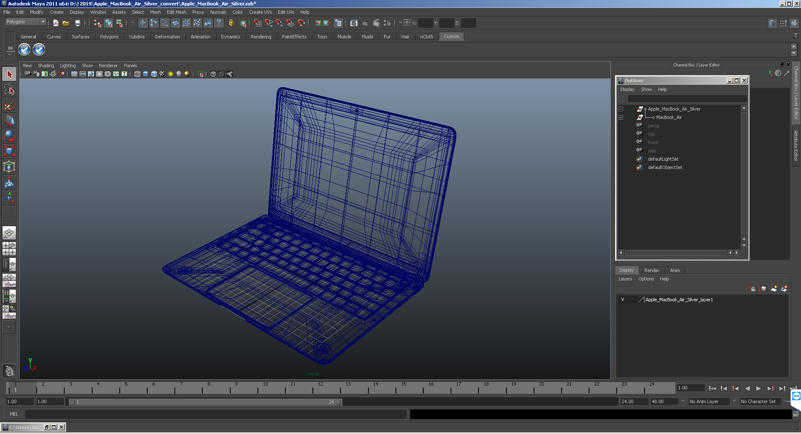Open Render Settings clapper with dots icon
The width and height of the screenshot is (801, 434).
pyautogui.click(x=387, y=23)
